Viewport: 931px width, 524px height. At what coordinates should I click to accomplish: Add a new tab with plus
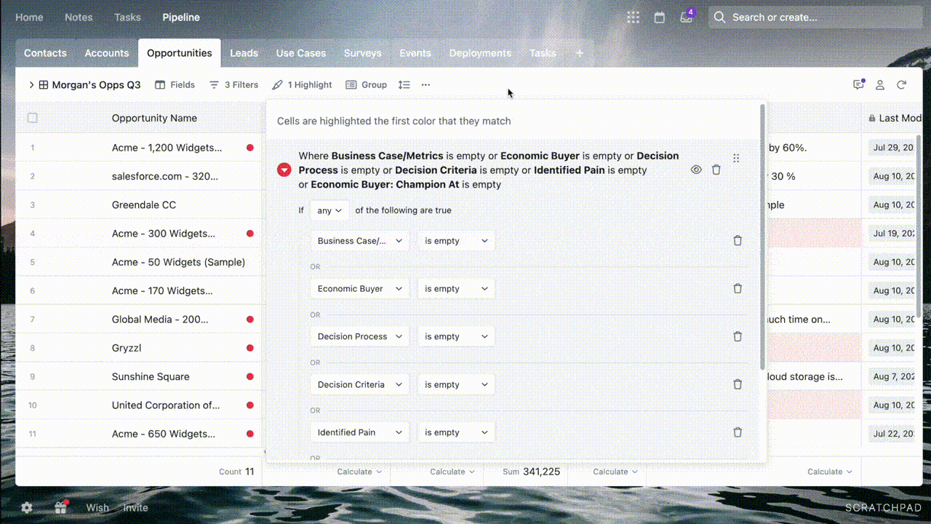pyautogui.click(x=580, y=53)
